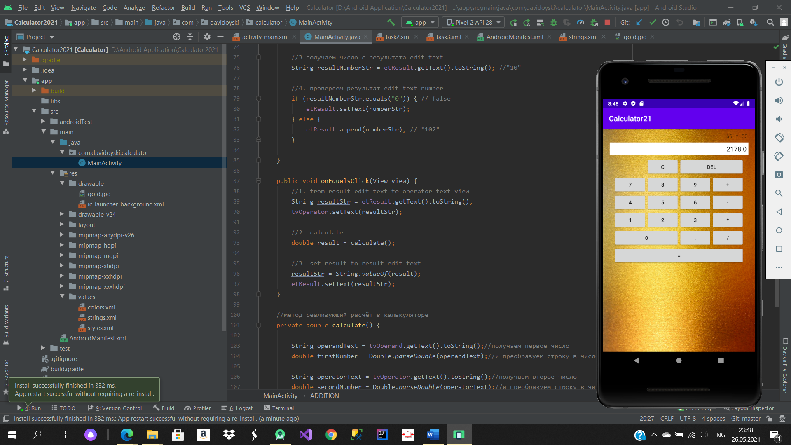791x445 pixels.
Task: Click Git Update Project blue arrow
Action: click(x=639, y=22)
